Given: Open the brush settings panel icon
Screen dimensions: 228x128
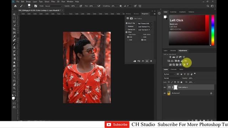Looking at the screenshot, I should [x=36, y=6].
